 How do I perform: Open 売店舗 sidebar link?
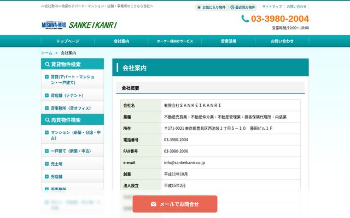pyautogui.click(x=73, y=177)
